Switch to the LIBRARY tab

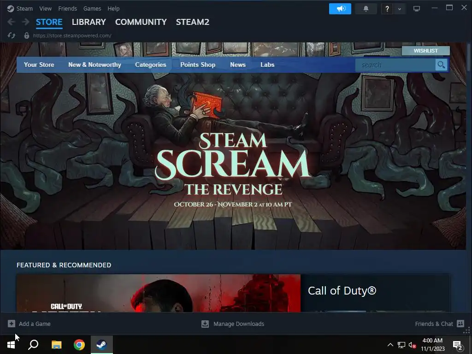coord(89,22)
